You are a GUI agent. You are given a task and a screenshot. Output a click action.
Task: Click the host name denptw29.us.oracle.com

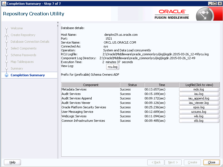(121, 35)
